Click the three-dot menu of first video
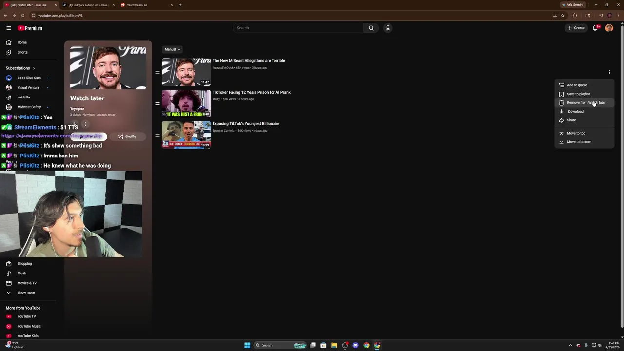The width and height of the screenshot is (624, 351). [x=609, y=72]
